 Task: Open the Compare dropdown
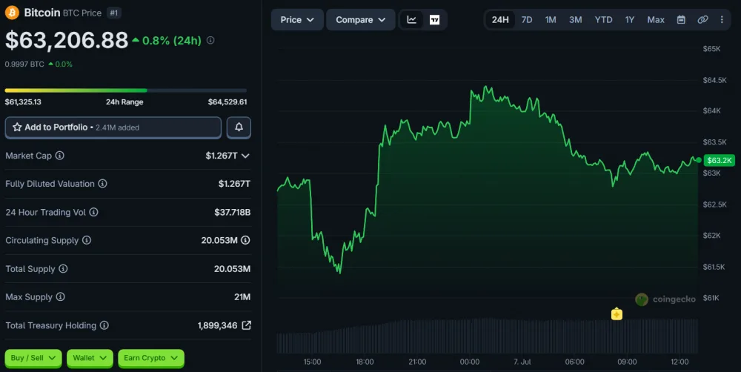361,20
